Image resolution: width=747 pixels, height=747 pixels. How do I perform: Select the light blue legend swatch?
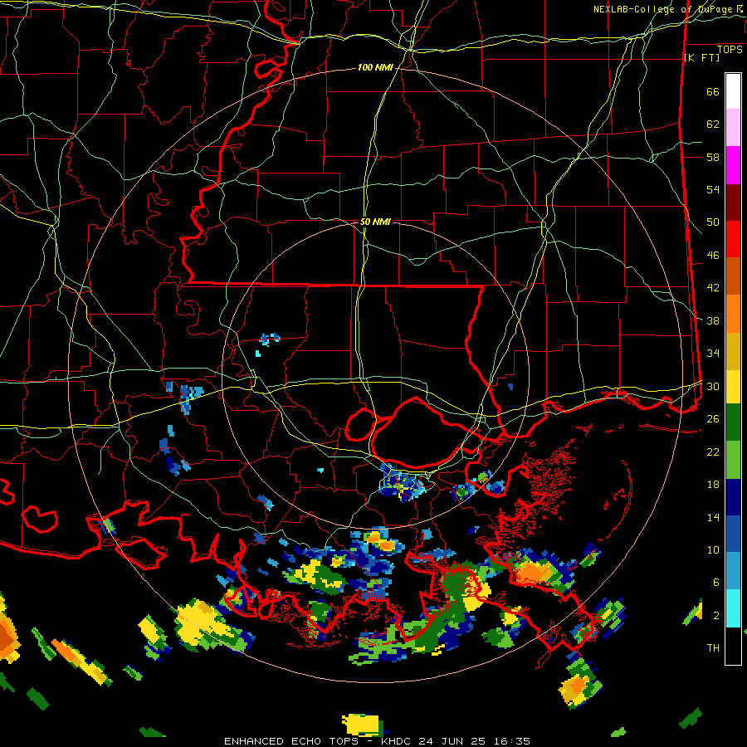click(x=733, y=571)
